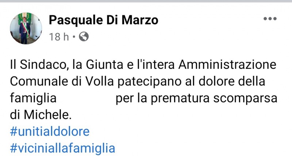Open Pasquale Di Marzo's profile picture
This screenshot has width=292, height=156.
coord(26,28)
